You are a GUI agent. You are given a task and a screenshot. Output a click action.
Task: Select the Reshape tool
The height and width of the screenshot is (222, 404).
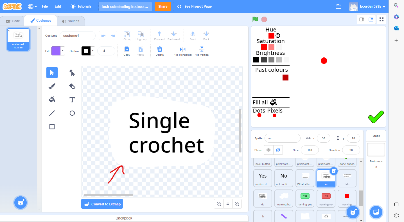pos(72,72)
